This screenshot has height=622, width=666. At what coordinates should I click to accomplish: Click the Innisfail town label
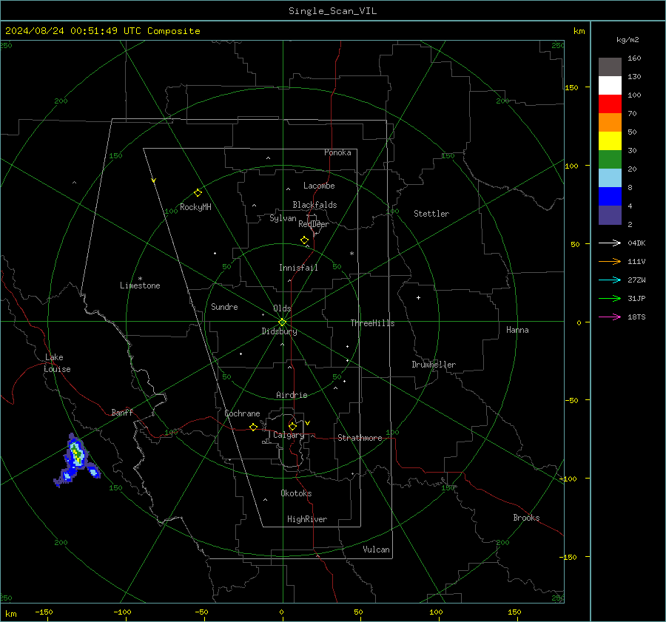[x=298, y=268]
